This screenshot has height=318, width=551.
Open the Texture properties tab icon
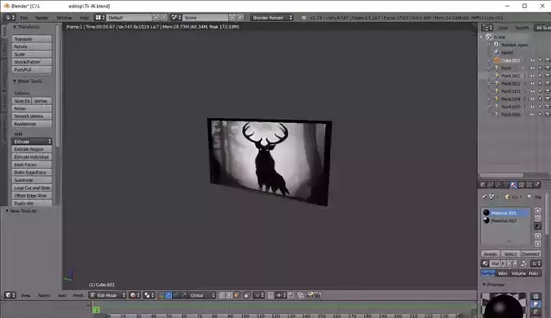point(522,185)
